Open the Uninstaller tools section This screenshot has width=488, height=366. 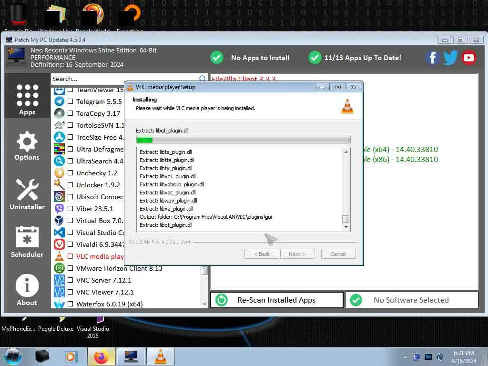click(27, 194)
